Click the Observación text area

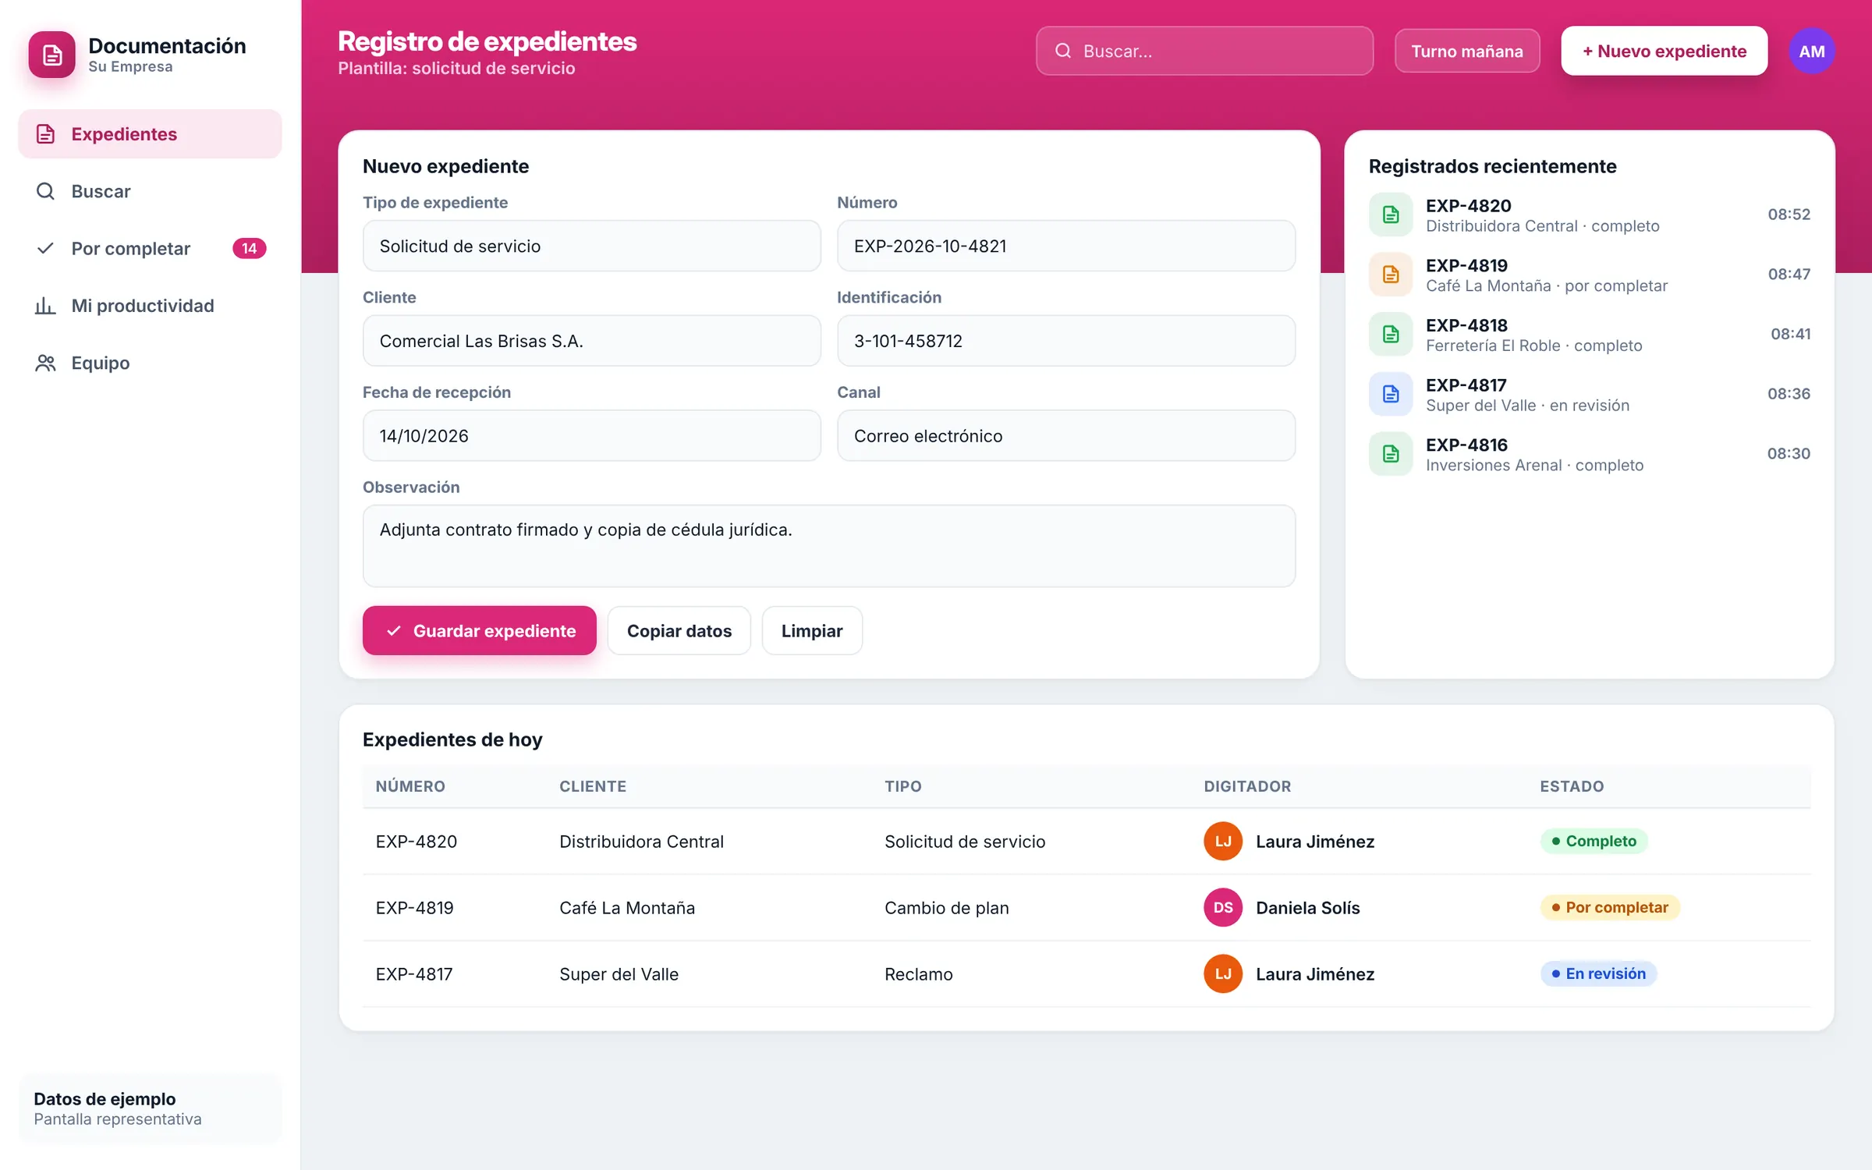click(x=828, y=546)
